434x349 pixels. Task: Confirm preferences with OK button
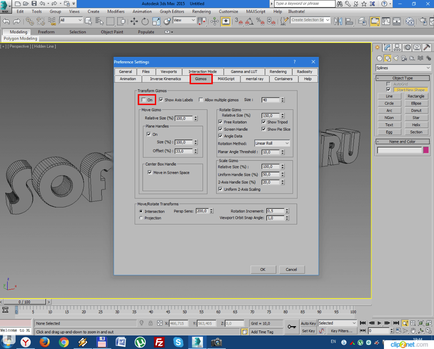pos(263,270)
